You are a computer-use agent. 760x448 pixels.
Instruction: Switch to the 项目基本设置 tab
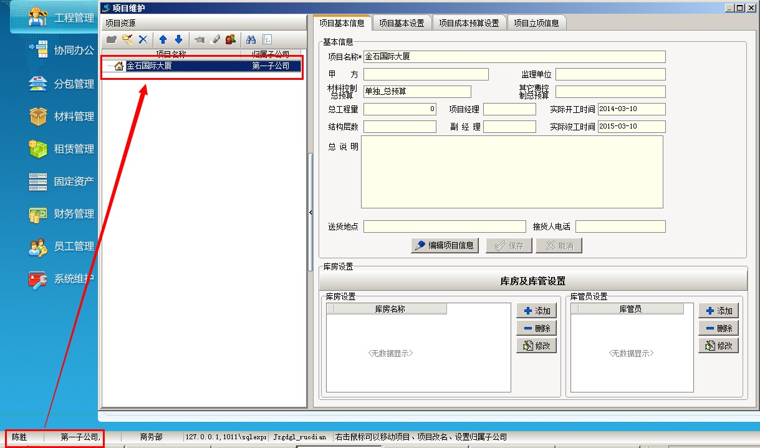402,23
